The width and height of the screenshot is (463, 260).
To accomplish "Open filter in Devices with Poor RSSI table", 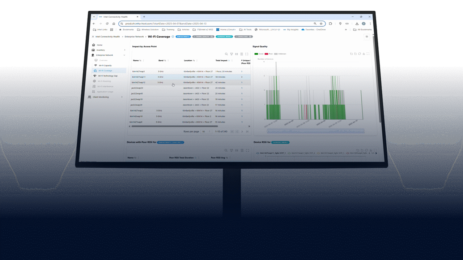I will (x=231, y=150).
